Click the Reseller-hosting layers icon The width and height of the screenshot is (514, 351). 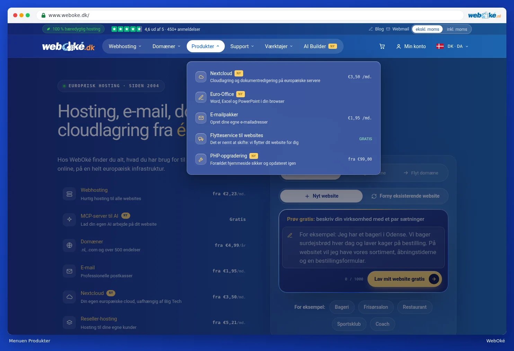[69, 323]
